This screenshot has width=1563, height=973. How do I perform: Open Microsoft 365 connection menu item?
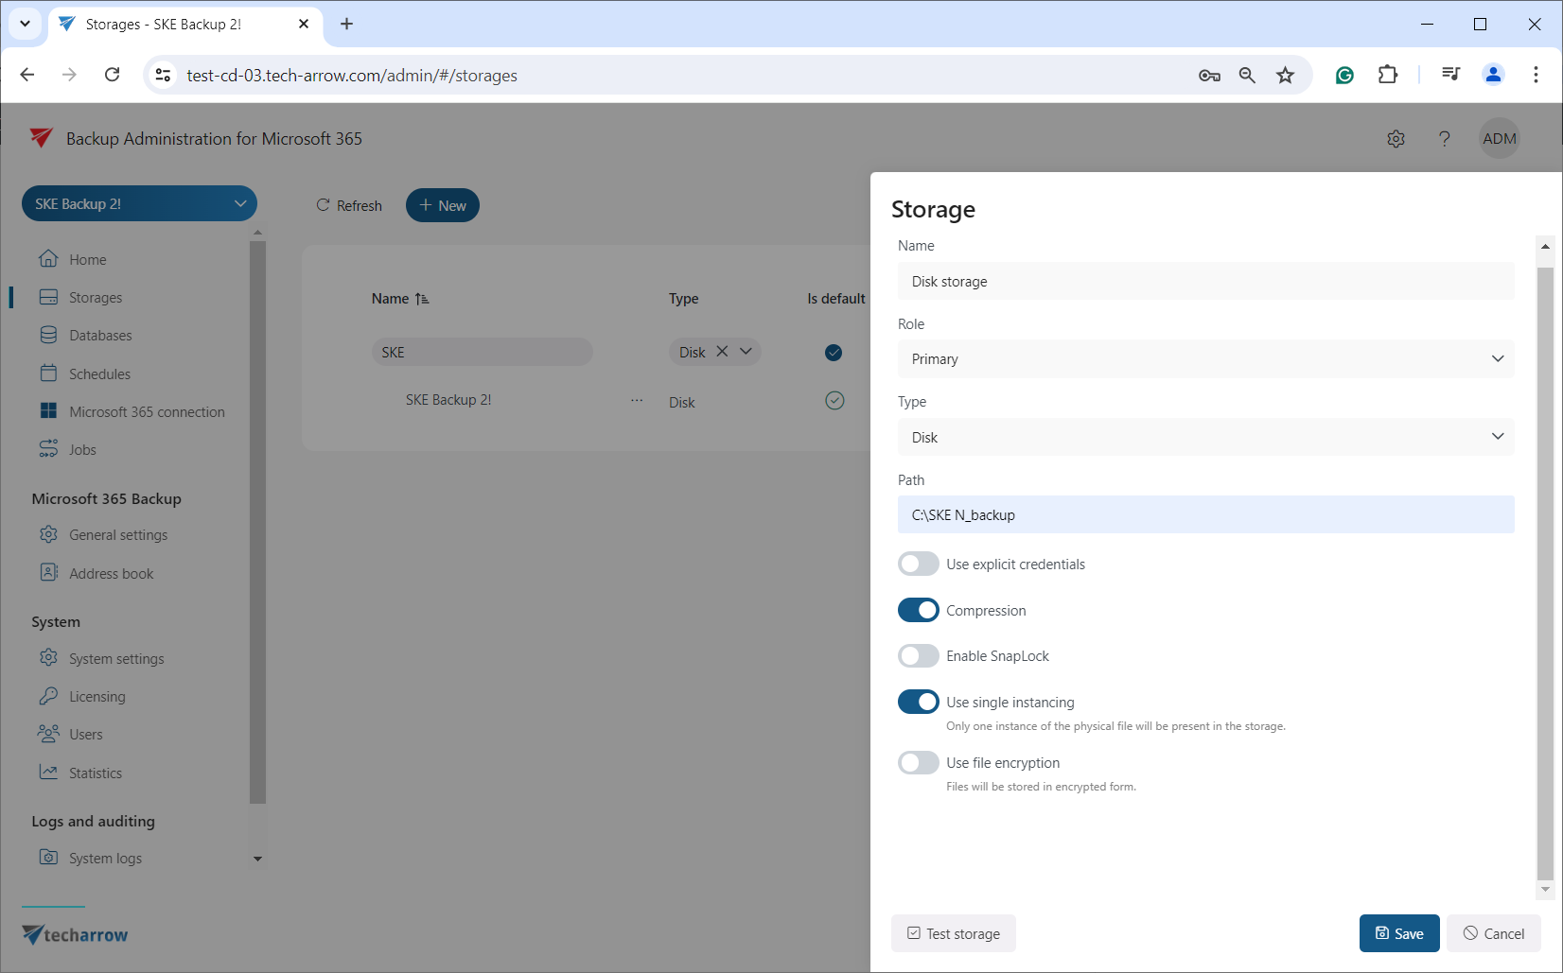click(147, 412)
